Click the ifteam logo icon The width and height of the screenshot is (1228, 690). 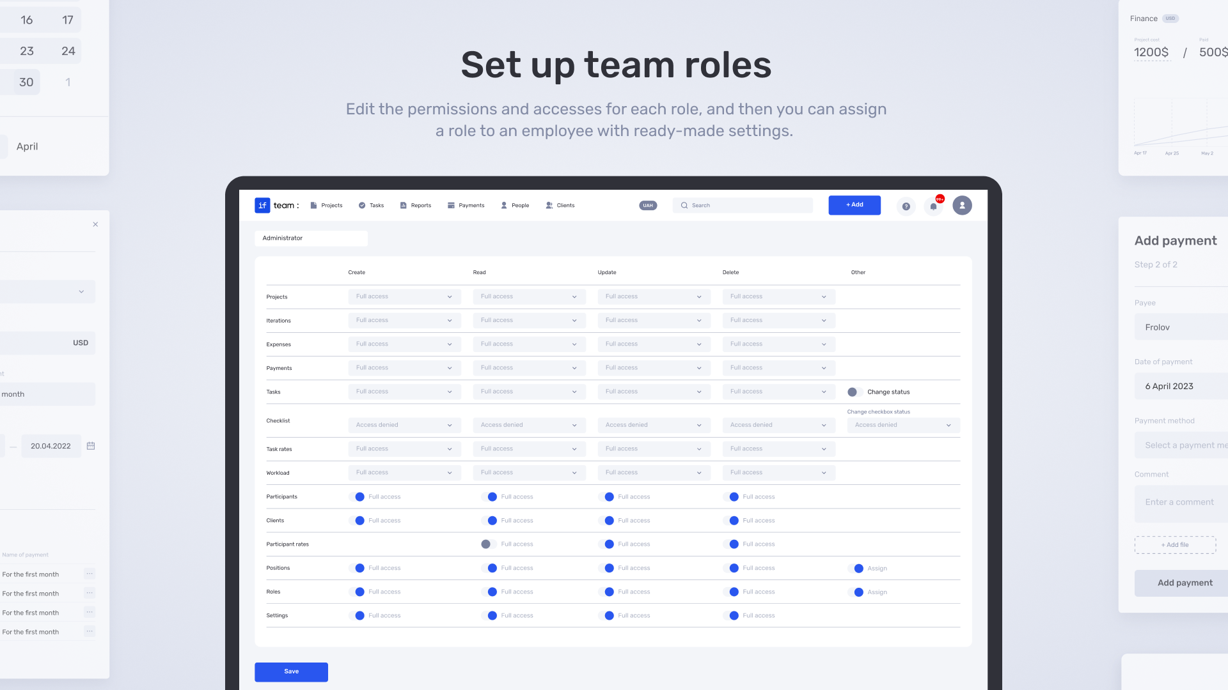(262, 205)
